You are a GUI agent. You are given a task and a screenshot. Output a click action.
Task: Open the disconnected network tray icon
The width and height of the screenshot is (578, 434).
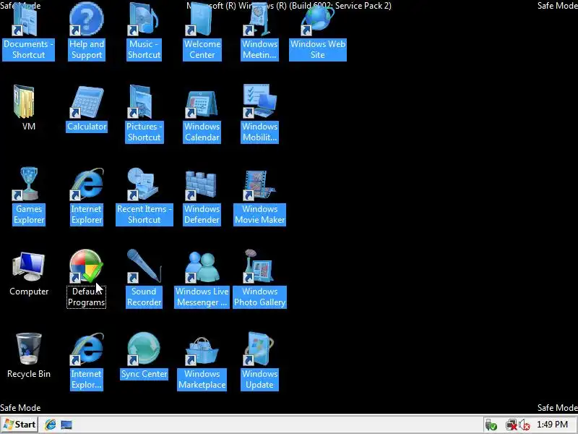pos(511,425)
